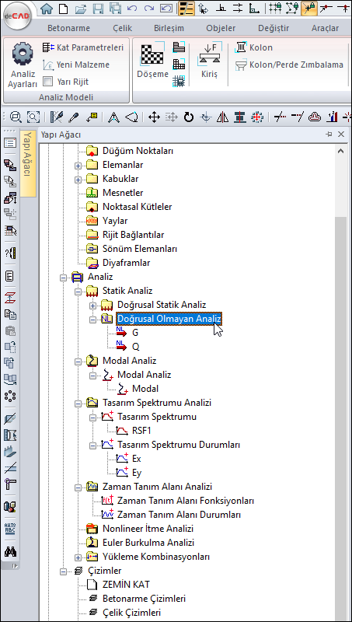
Task: Toggle the pin on Yapı Ağacı panel
Action: [x=329, y=135]
